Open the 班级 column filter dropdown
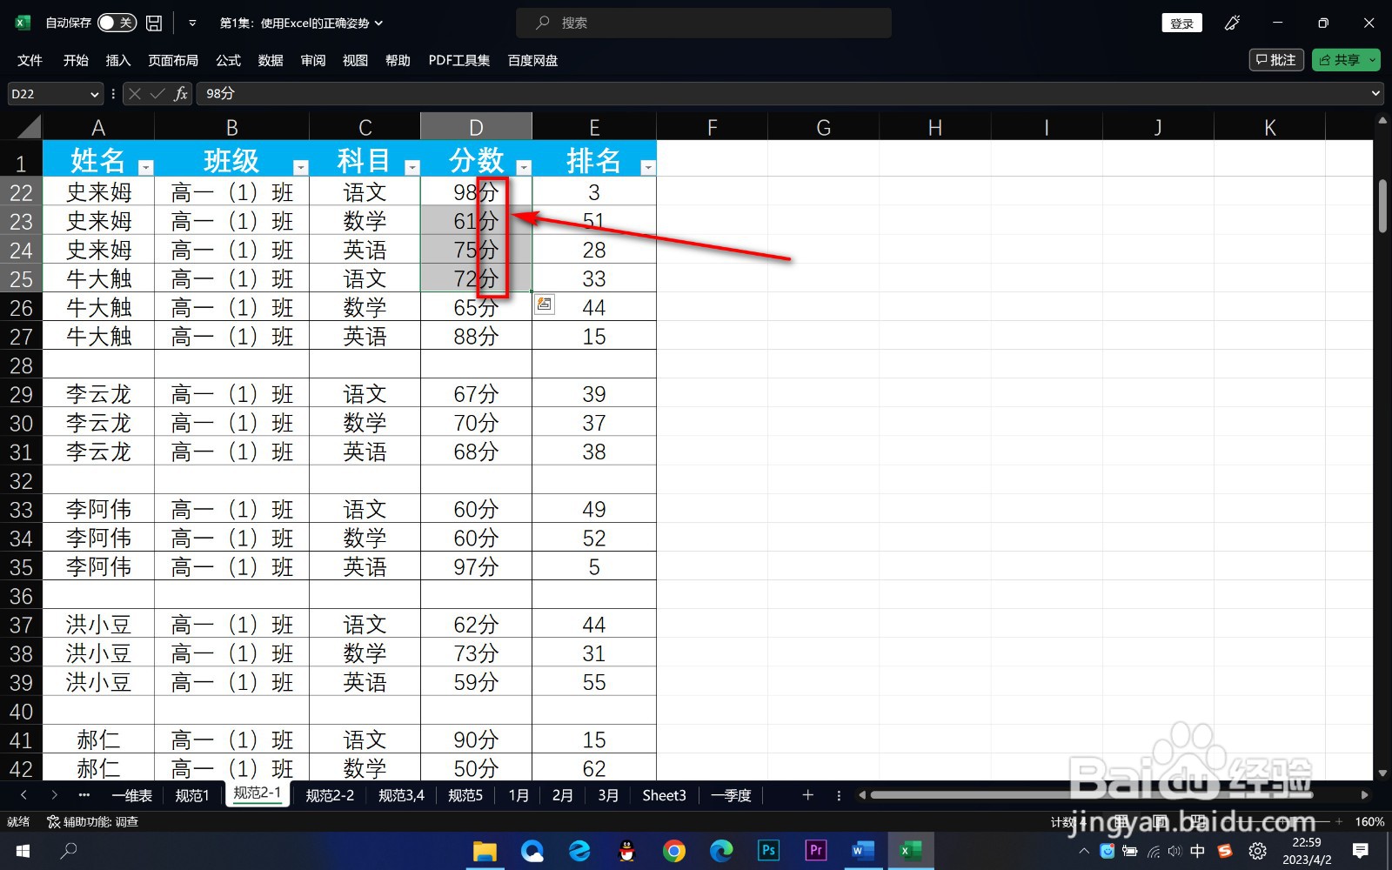The height and width of the screenshot is (870, 1392). coord(301,167)
